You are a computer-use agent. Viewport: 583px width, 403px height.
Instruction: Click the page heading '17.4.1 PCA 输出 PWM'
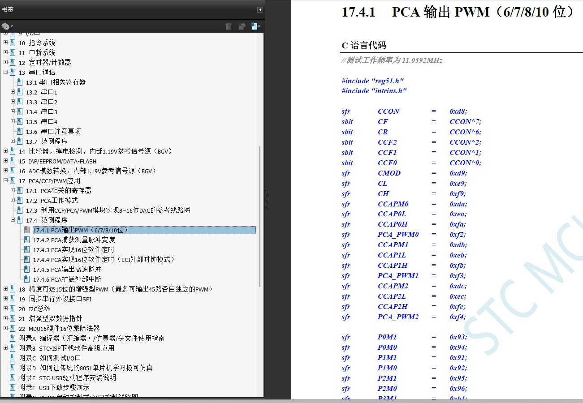pyautogui.click(x=458, y=12)
